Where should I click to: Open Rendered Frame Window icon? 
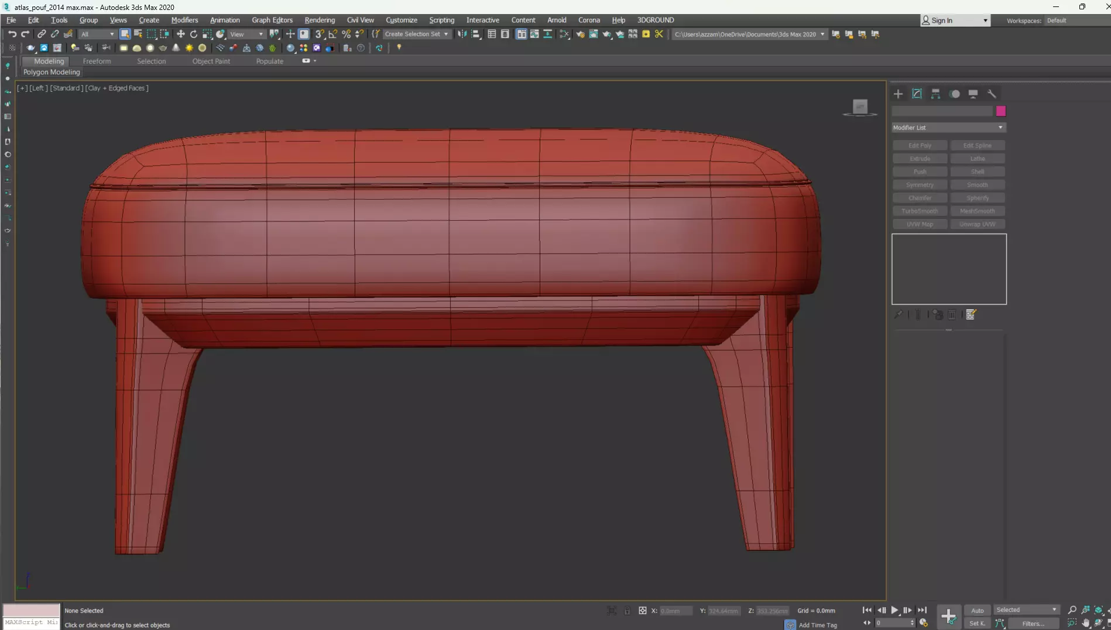coord(594,34)
